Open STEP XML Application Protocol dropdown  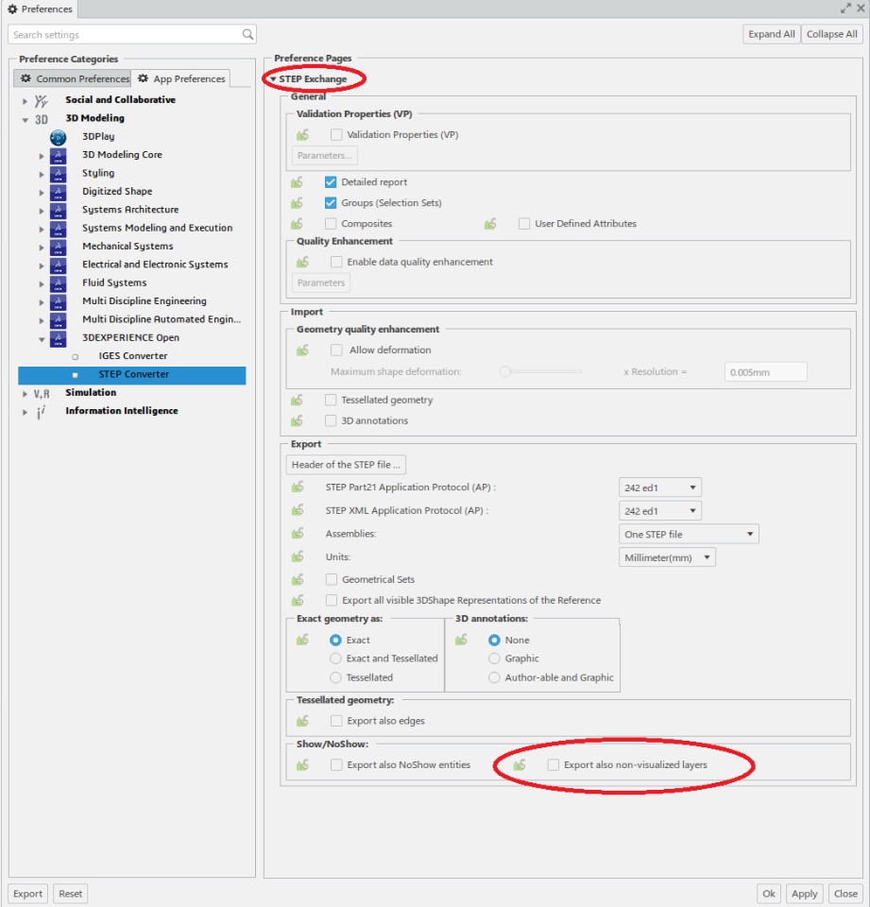pos(660,511)
